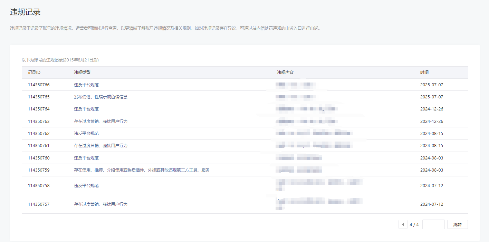Click the 时间 column header
The width and height of the screenshot is (489, 242).
pos(424,72)
